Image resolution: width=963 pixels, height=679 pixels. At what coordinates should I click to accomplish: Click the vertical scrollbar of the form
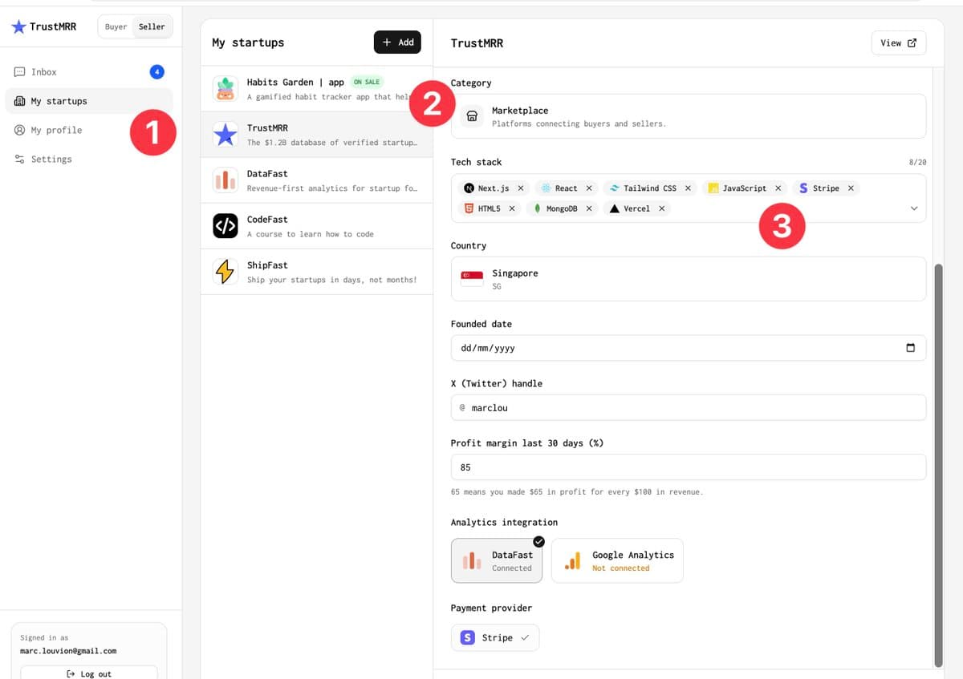[939, 465]
